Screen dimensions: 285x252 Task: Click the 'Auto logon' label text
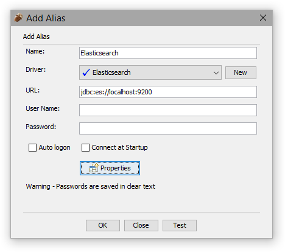(x=54, y=147)
